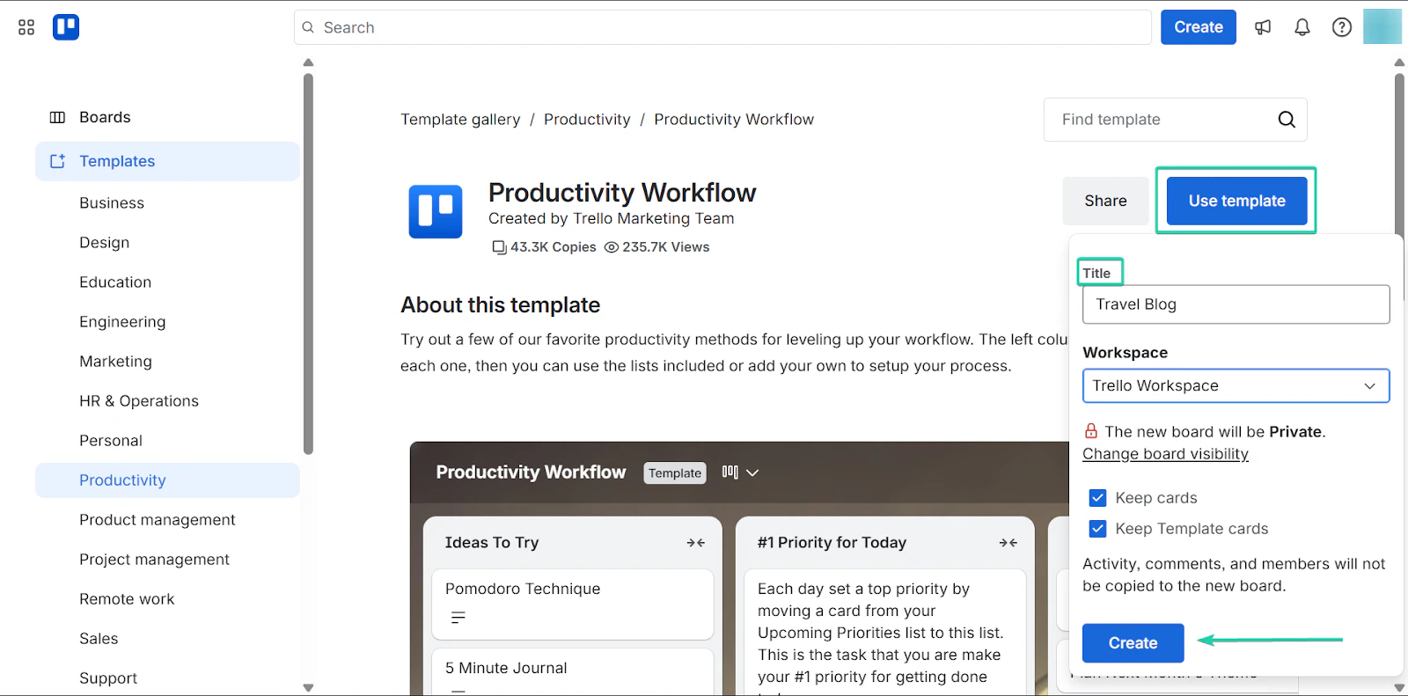Click the search magnifier icon in top bar
Screen dimensions: 1408x696
click(308, 27)
